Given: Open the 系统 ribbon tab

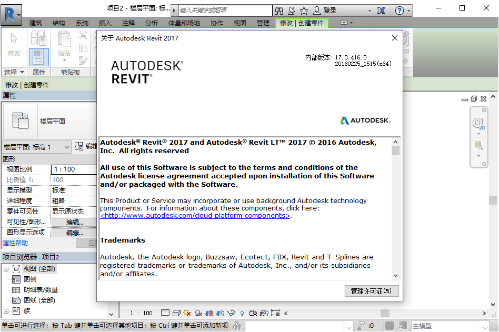Looking at the screenshot, I should (x=82, y=23).
